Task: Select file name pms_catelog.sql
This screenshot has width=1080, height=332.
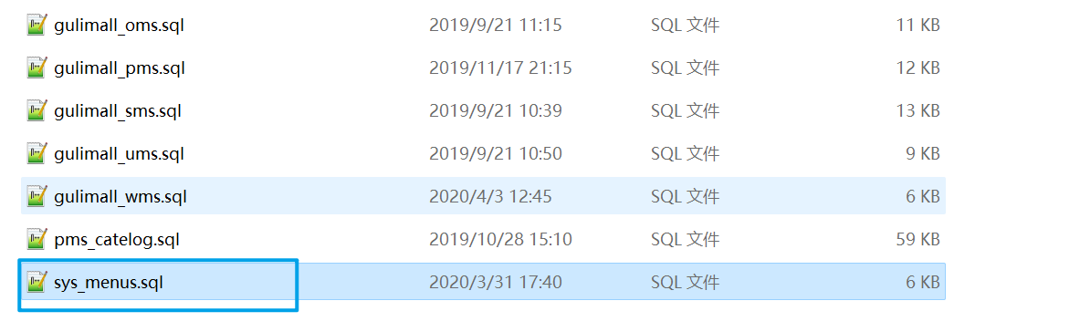Action: click(117, 240)
